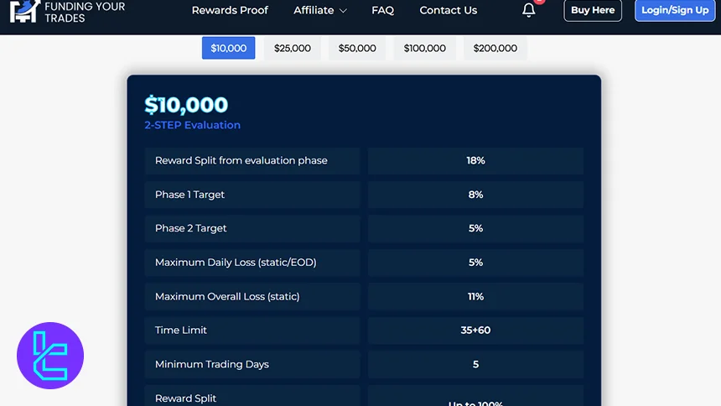721x406 pixels.
Task: Click the Funding Your Trades logo
Action: point(67,11)
